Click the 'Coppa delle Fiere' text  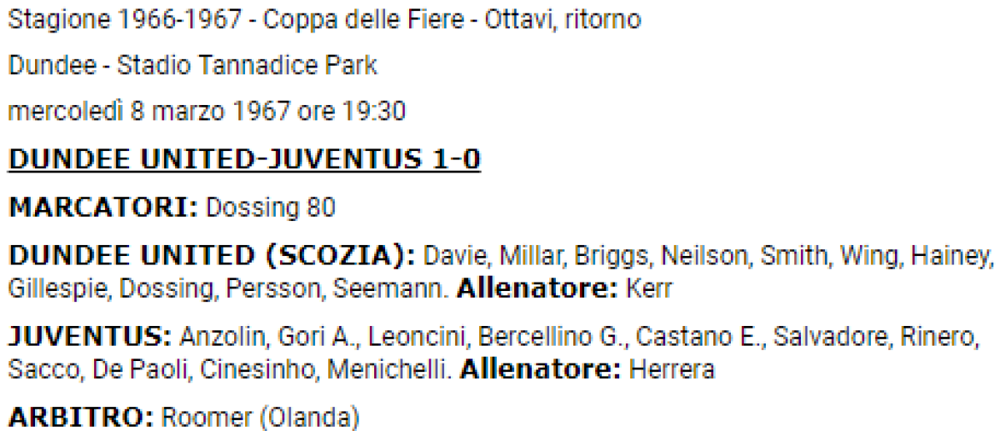[x=362, y=19]
